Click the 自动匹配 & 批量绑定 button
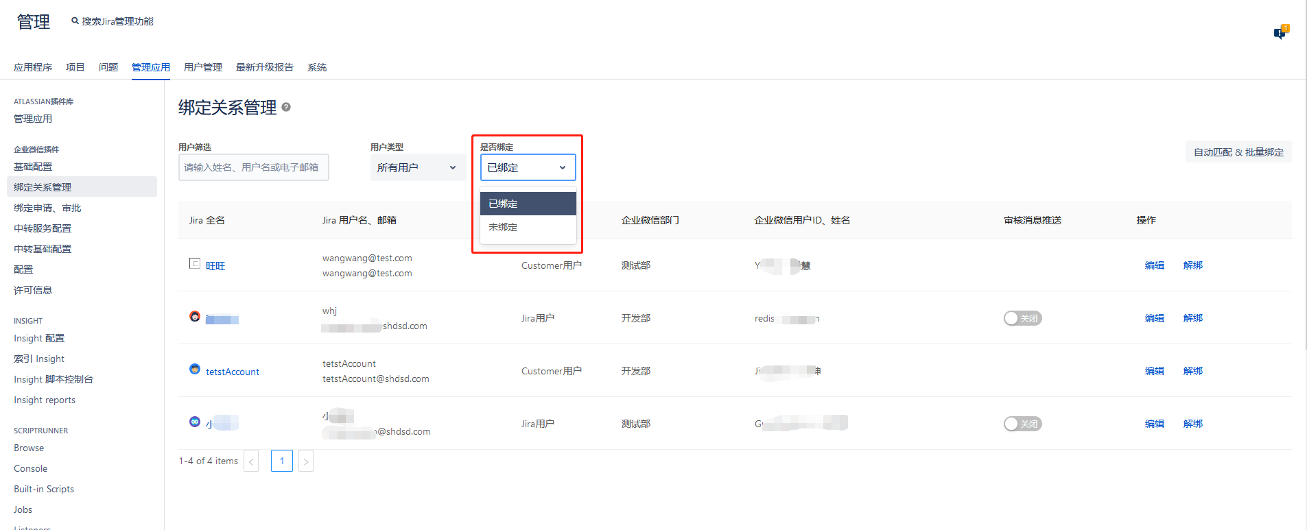The height and width of the screenshot is (530, 1307). [1238, 152]
